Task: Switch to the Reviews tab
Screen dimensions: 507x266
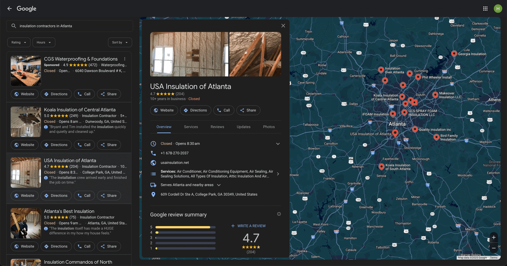Action: (217, 127)
